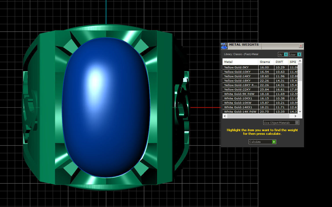Select the Yellow Gold:18KY R... row
332x207 pixels.
(x=260, y=85)
